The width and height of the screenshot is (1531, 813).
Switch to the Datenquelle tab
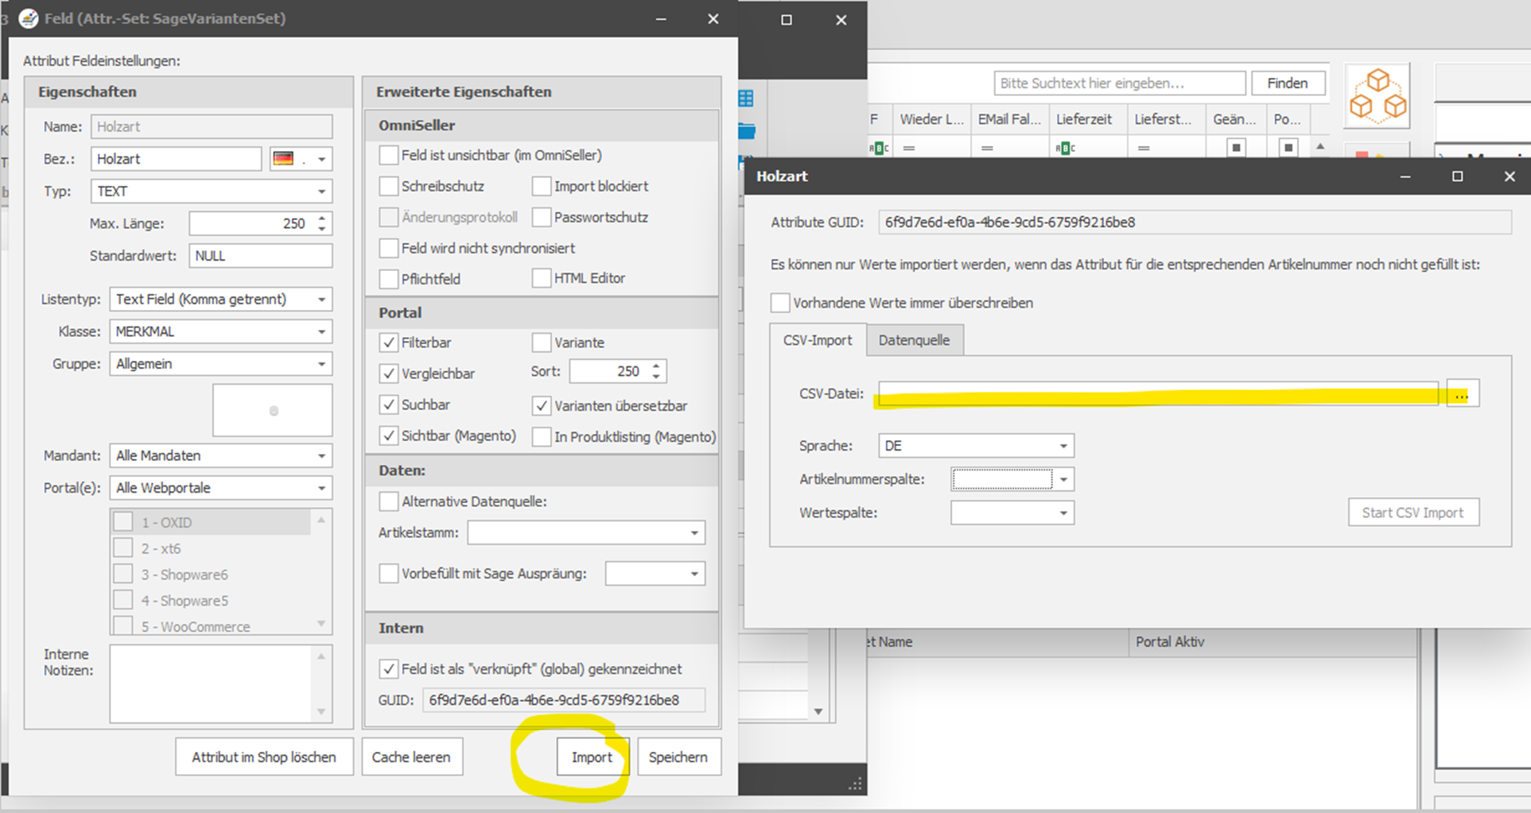(x=914, y=340)
